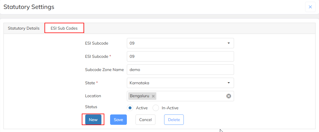Screen dimensions: 319x132
Task: Click the Bengaluru chip label
Action: pos(140,96)
